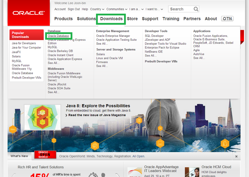Open the Training menu

171,19
